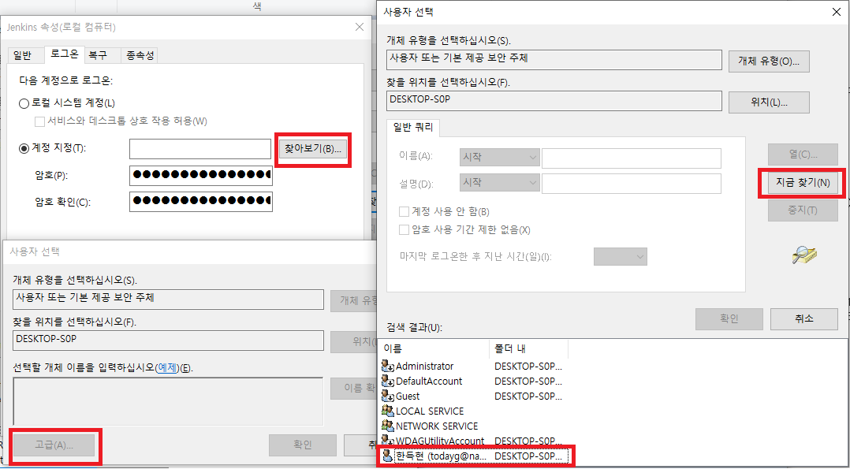Open the 예제 examples link
The height and width of the screenshot is (469, 850).
(x=167, y=367)
